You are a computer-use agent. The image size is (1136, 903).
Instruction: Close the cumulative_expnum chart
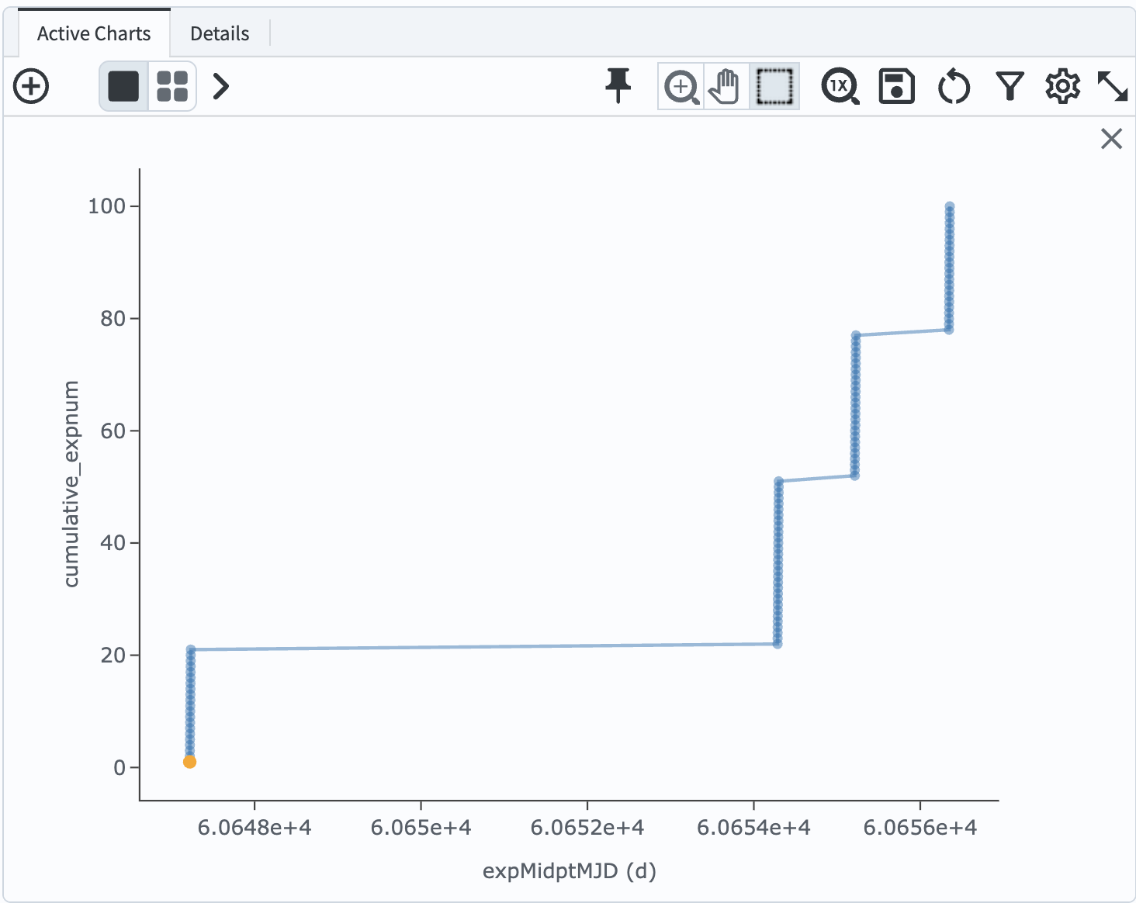pos(1111,139)
